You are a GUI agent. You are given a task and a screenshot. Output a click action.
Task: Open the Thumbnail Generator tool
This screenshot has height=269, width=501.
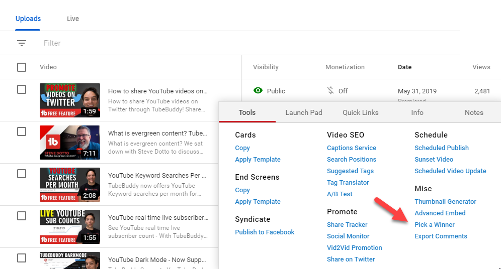pyautogui.click(x=445, y=202)
